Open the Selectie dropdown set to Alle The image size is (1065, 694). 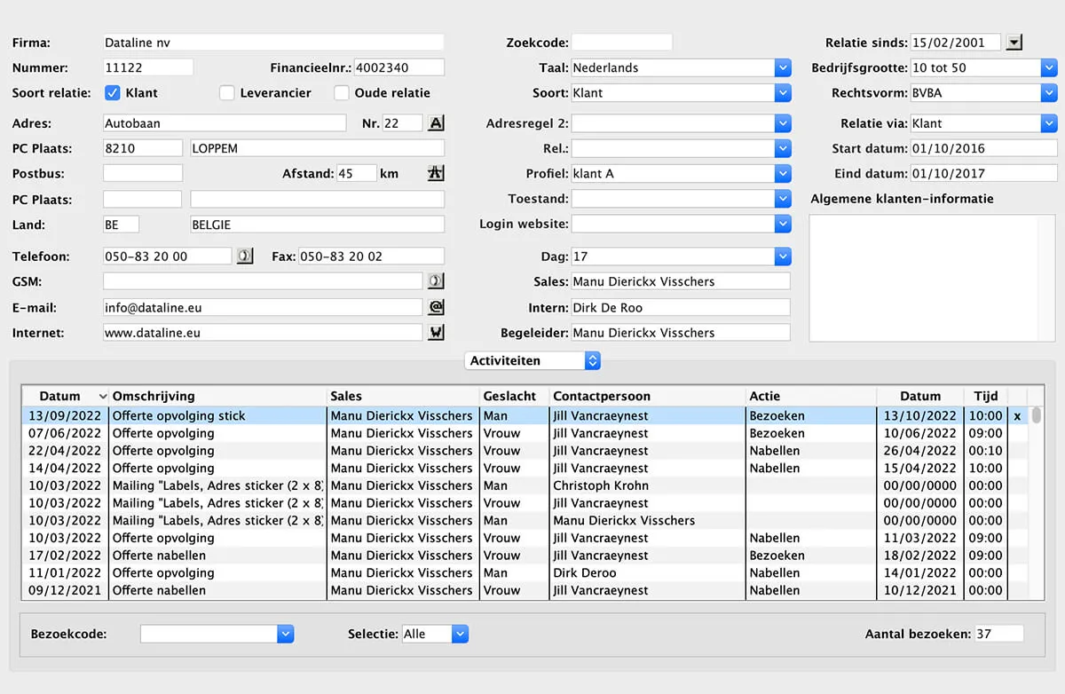click(x=459, y=634)
